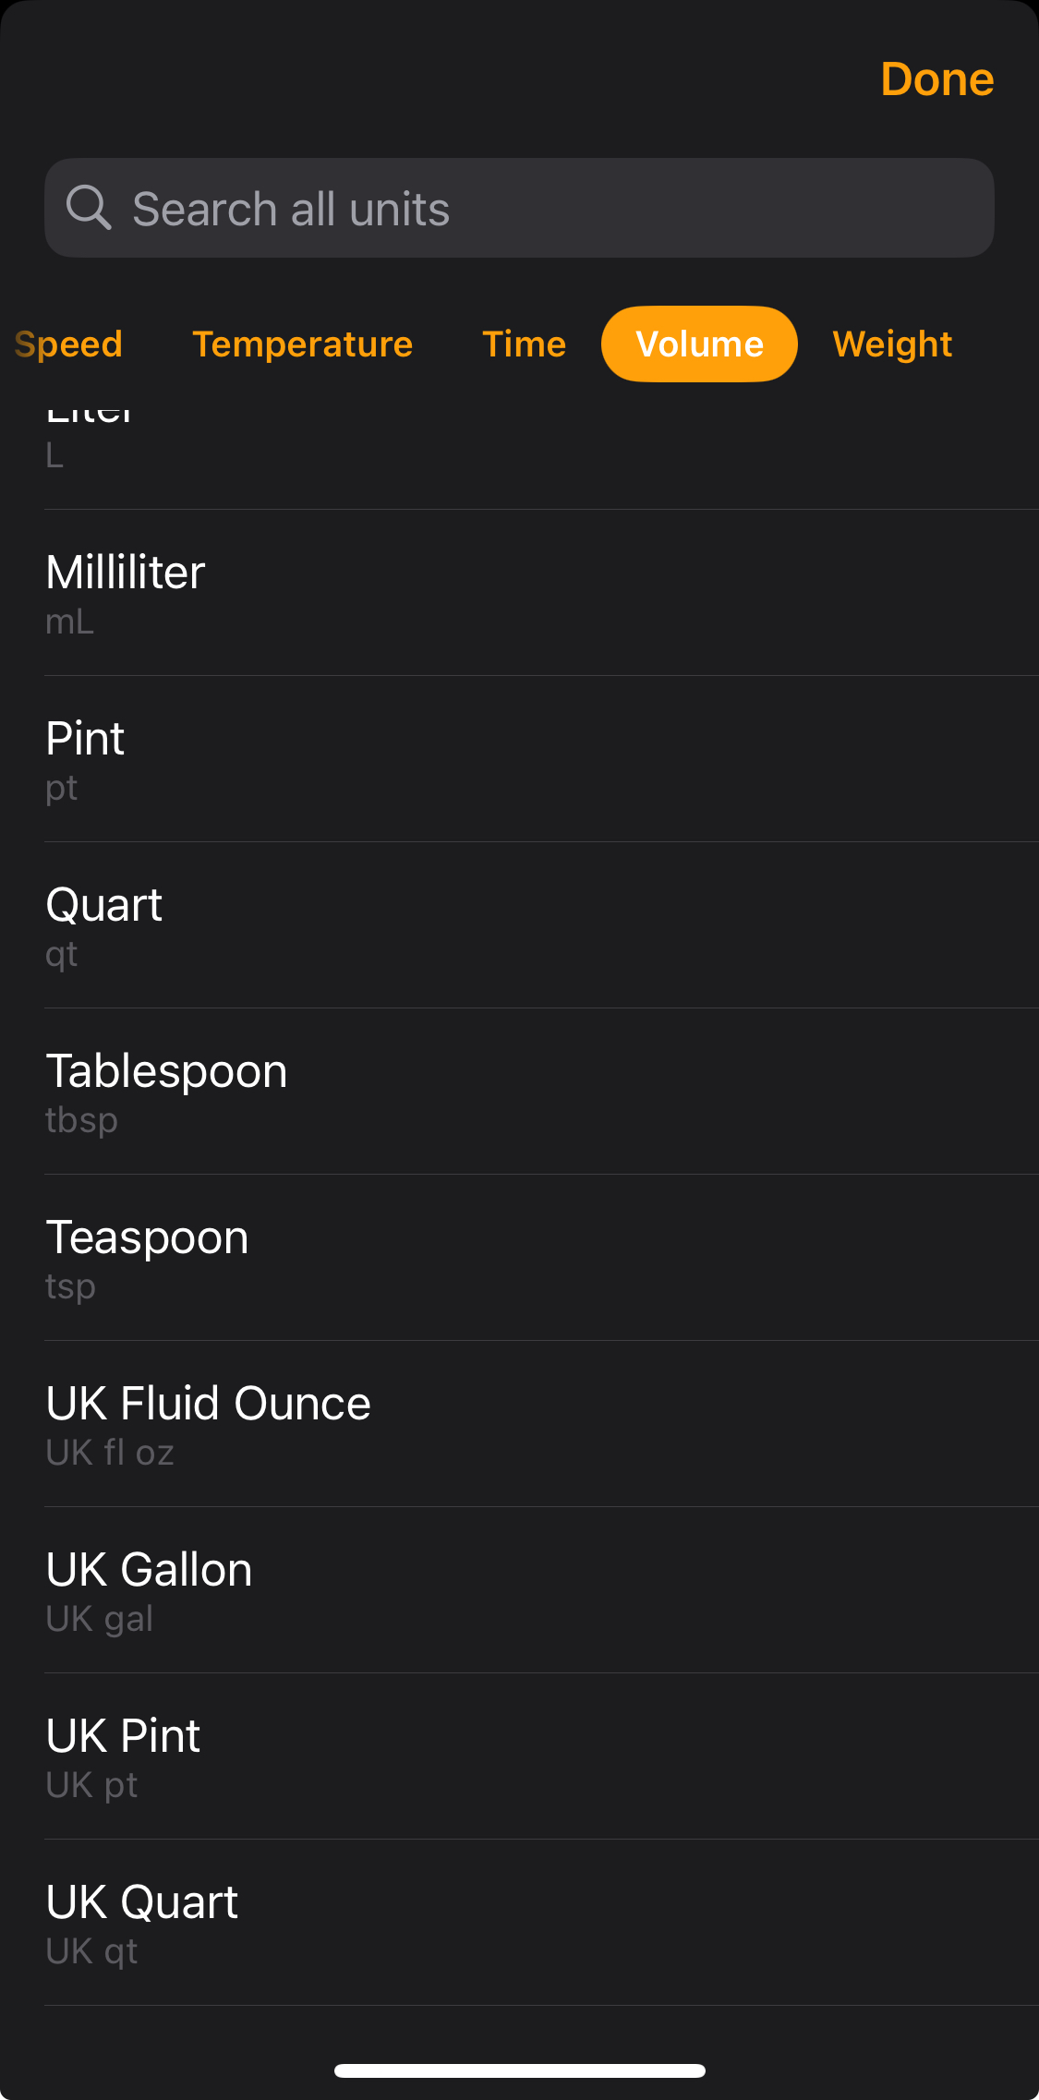This screenshot has width=1039, height=2100.
Task: Open the Temperature category tab
Action: (x=302, y=344)
